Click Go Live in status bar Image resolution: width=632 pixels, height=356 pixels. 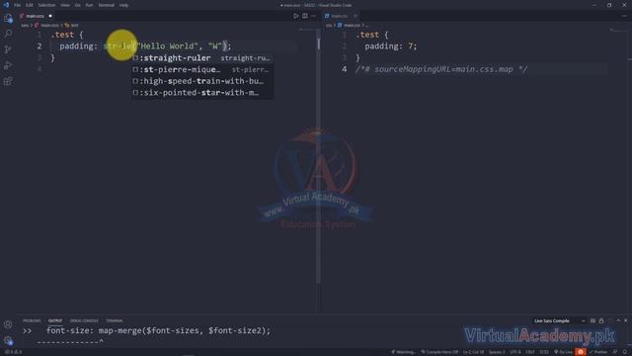point(563,352)
